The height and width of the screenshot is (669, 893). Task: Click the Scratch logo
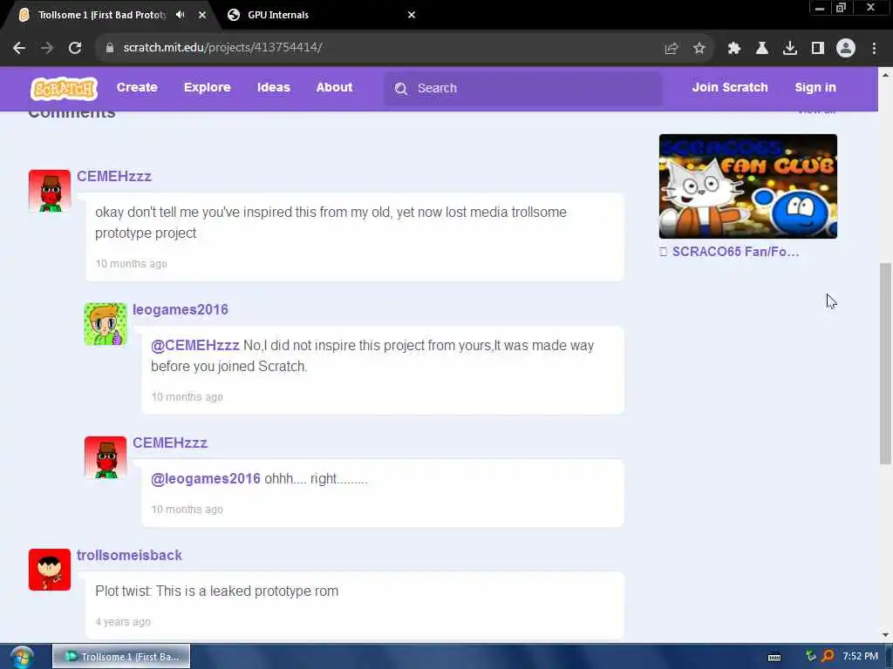pyautogui.click(x=64, y=88)
